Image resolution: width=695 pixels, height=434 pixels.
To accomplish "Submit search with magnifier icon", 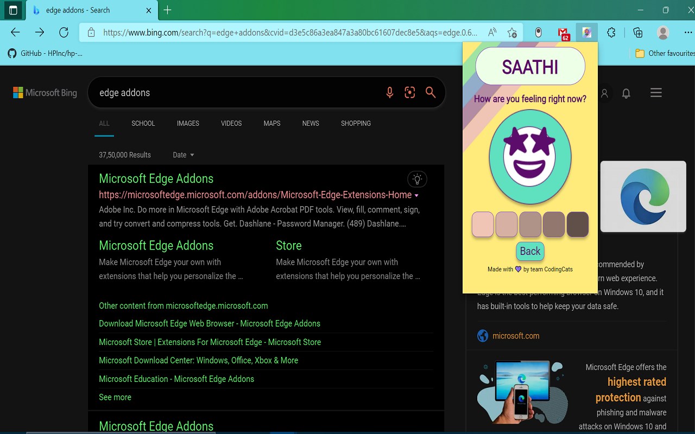I will point(431,93).
